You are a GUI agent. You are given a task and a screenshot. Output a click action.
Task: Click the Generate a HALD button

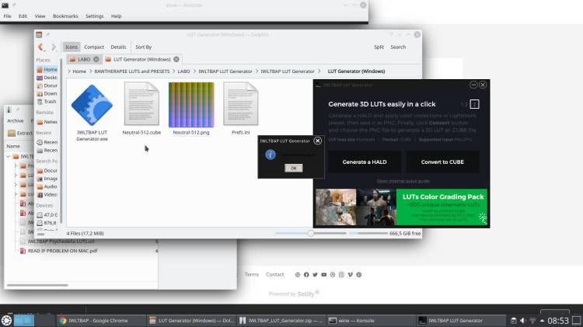(x=365, y=162)
